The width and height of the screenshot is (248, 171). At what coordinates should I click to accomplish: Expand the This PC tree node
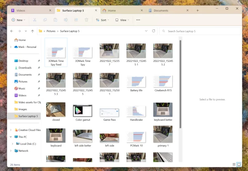(x=11, y=137)
